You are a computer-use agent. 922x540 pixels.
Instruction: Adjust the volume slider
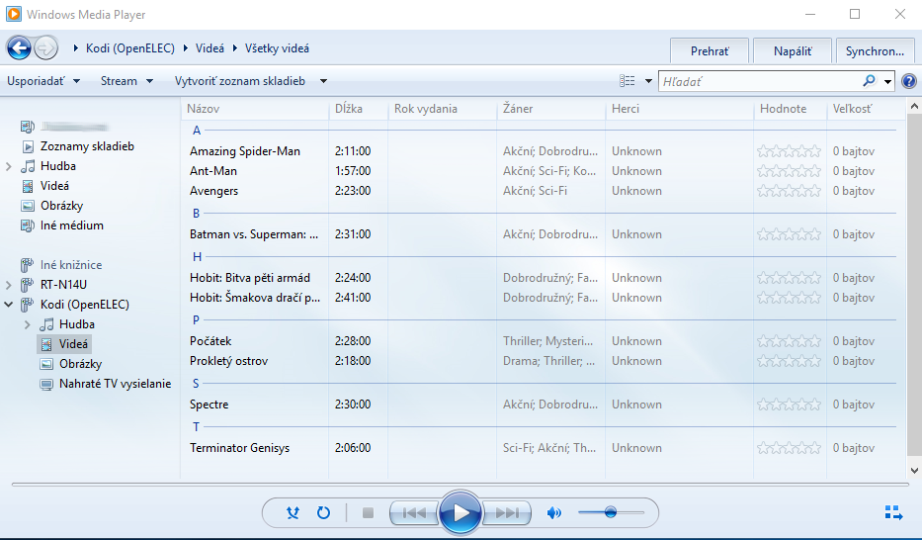(611, 512)
